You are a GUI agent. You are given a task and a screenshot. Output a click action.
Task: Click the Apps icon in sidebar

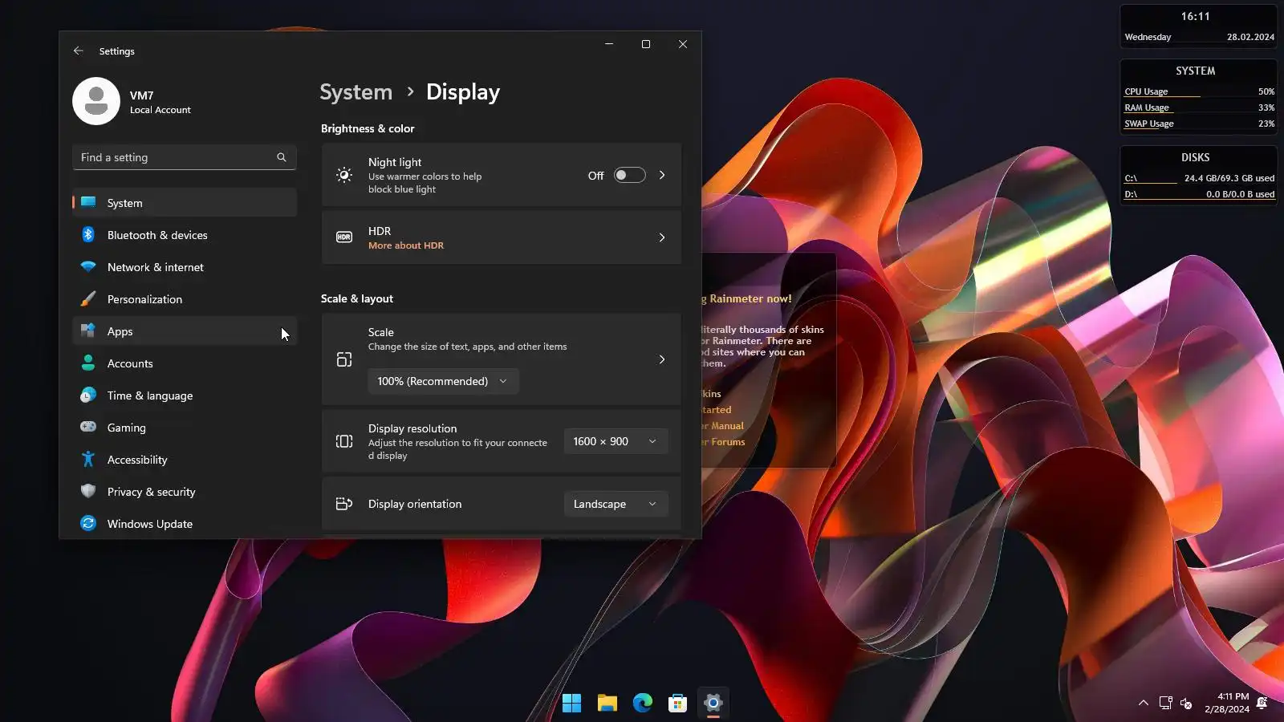(x=88, y=331)
